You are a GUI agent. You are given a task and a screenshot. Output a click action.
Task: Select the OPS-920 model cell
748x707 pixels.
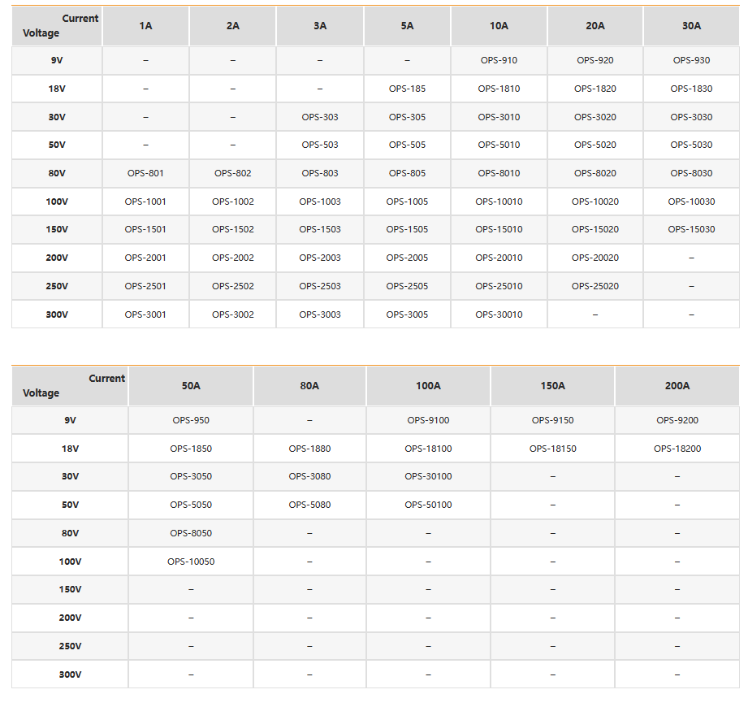click(x=595, y=60)
